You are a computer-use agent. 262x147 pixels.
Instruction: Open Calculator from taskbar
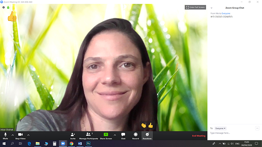pos(55,144)
